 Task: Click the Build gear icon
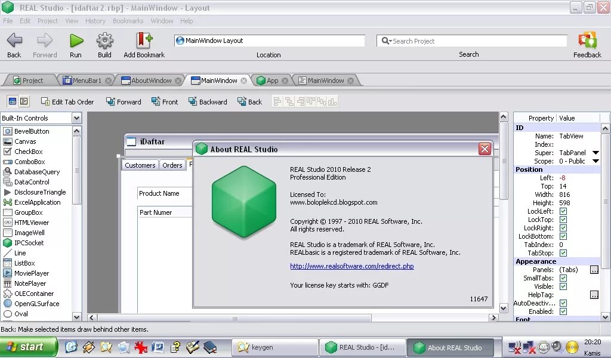[105, 40]
